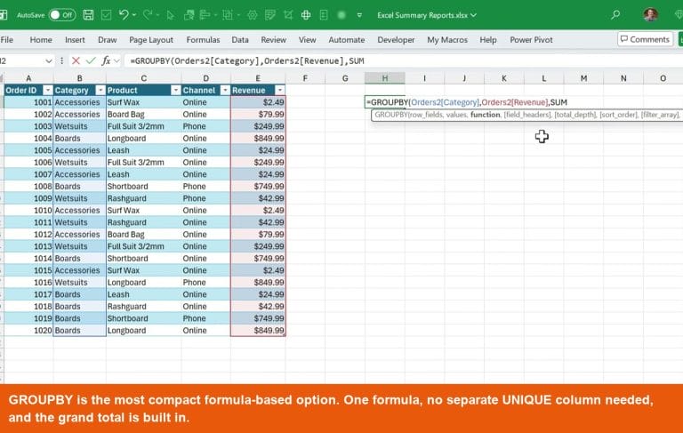Click the green circle icon in toolbar
The image size is (683, 433).
point(341,15)
